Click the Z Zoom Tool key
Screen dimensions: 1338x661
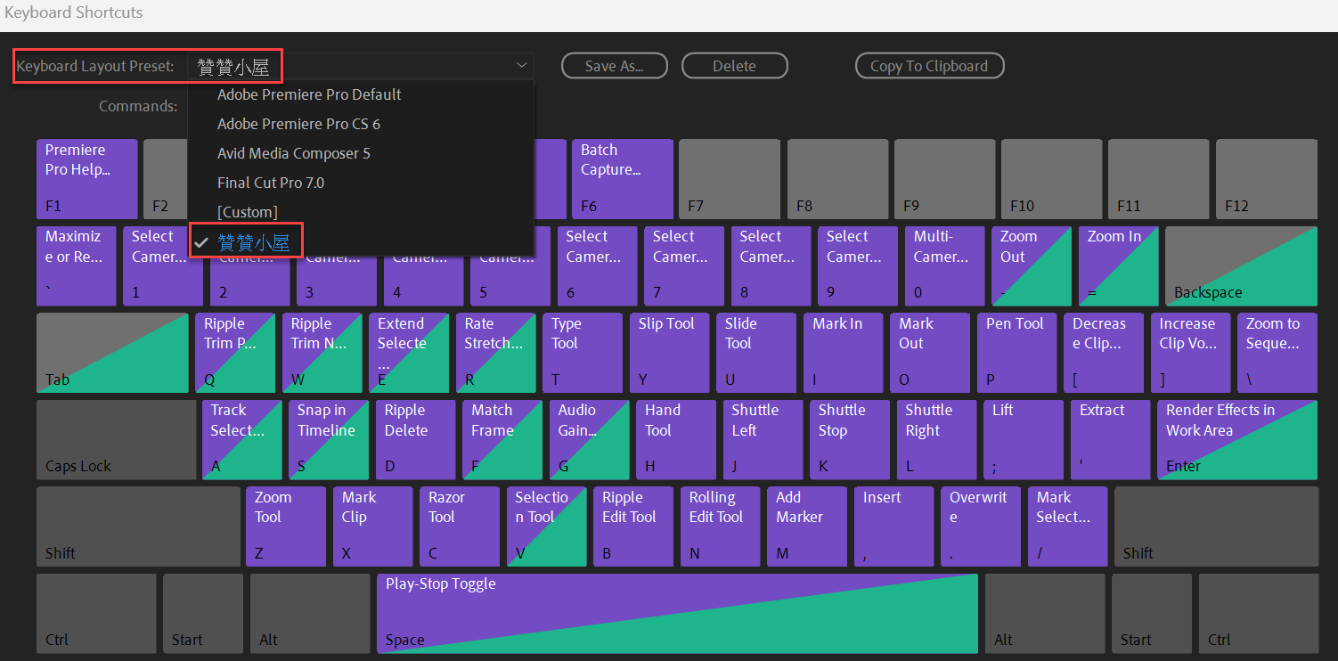click(x=286, y=526)
